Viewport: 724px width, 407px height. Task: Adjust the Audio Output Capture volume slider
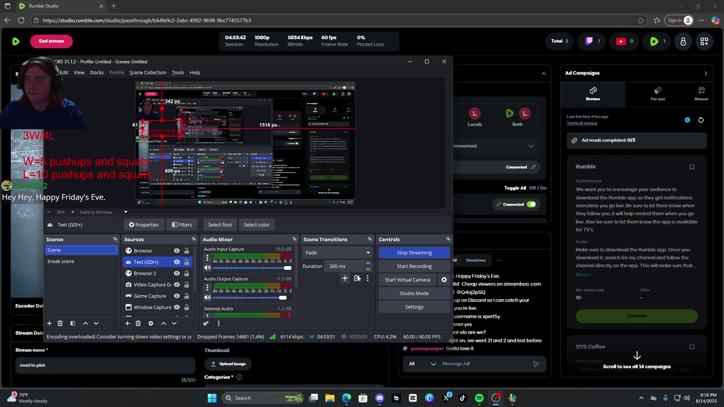(282, 297)
